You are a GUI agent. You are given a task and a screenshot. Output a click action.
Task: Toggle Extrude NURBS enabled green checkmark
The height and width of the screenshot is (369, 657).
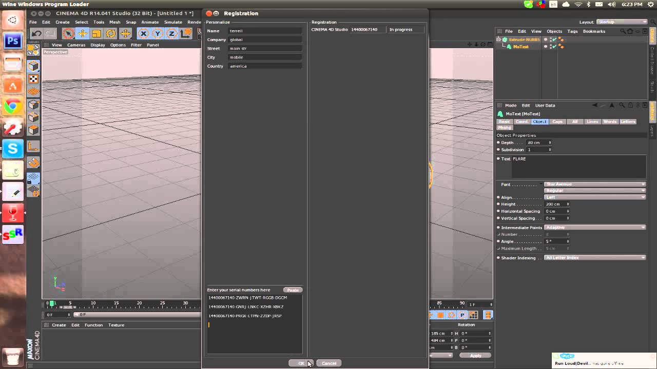click(x=555, y=39)
